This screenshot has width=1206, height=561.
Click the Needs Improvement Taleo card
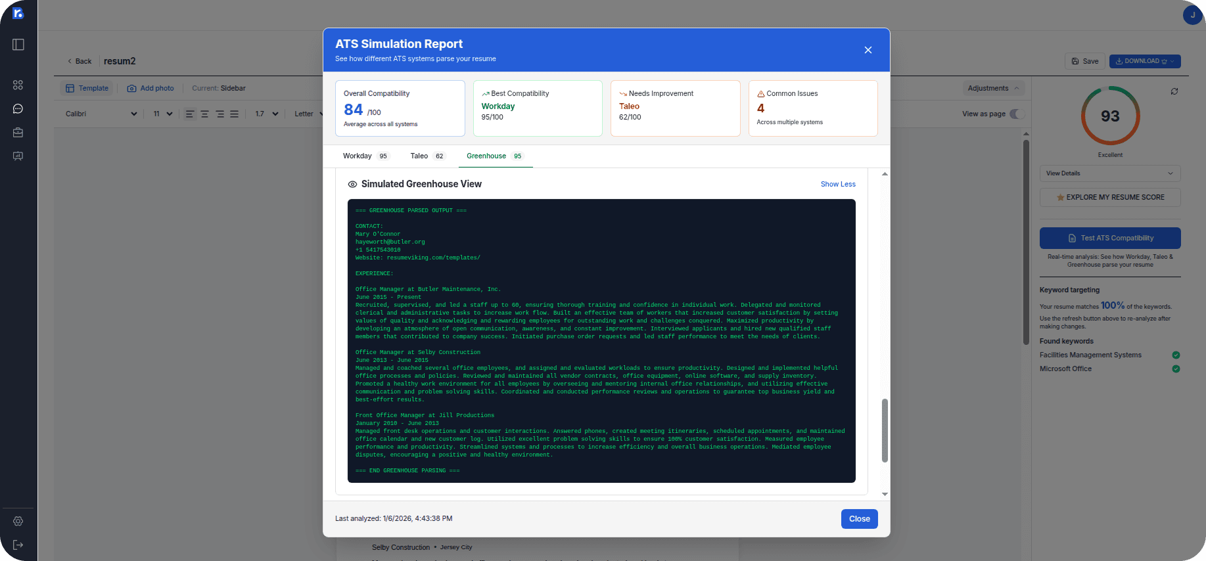pos(675,108)
